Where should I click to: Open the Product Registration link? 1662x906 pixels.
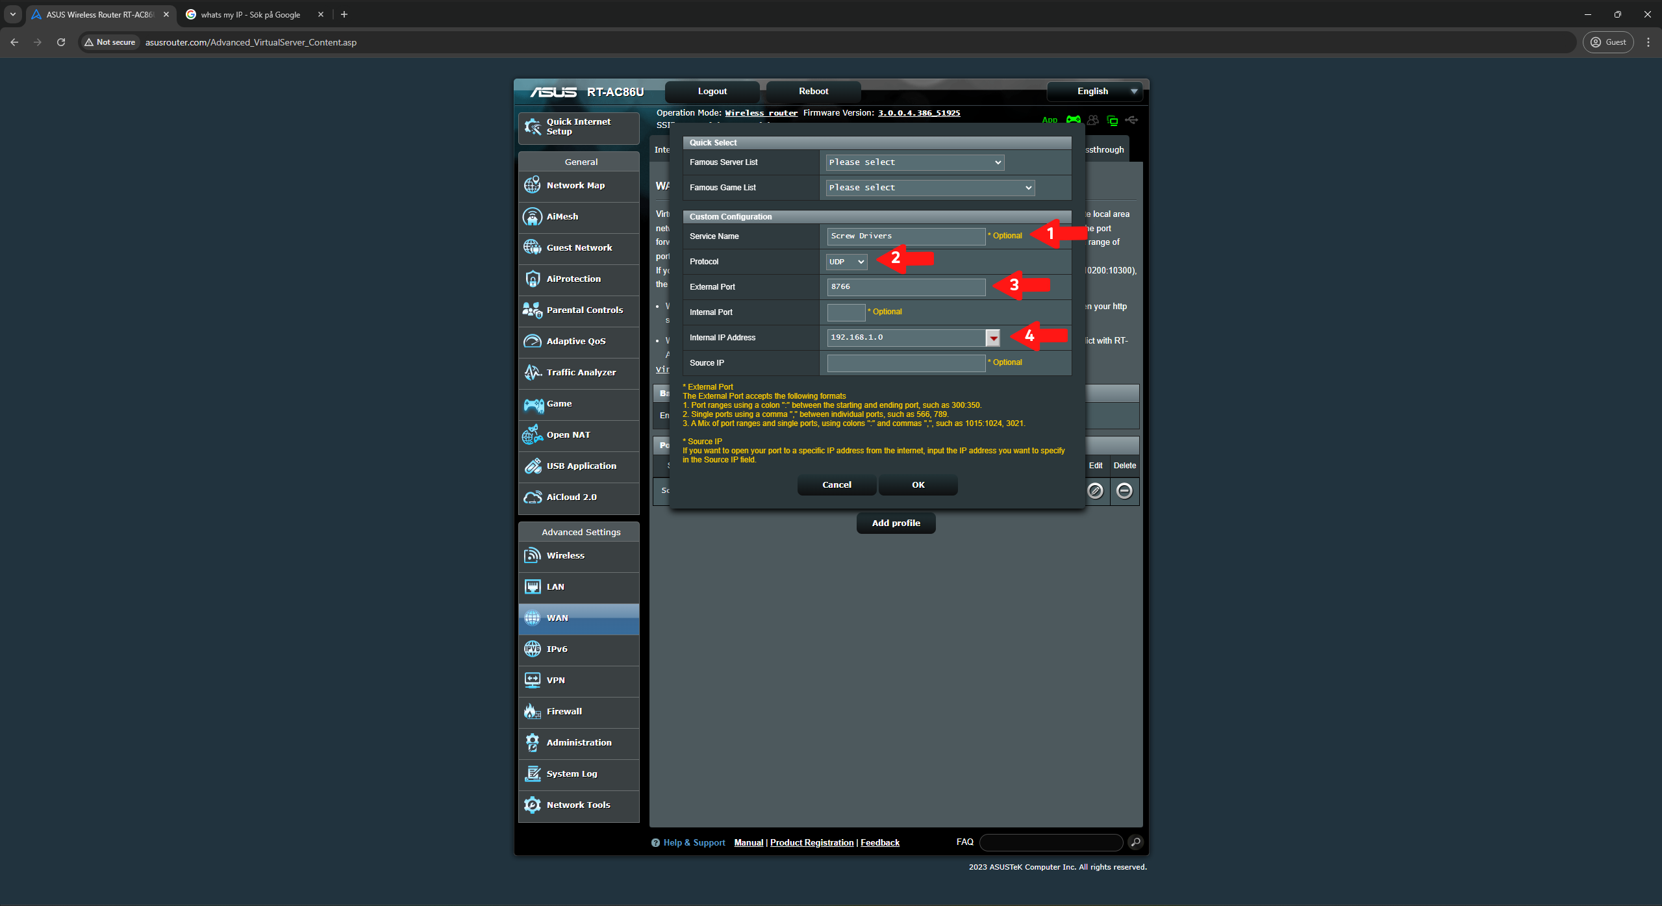tap(812, 843)
